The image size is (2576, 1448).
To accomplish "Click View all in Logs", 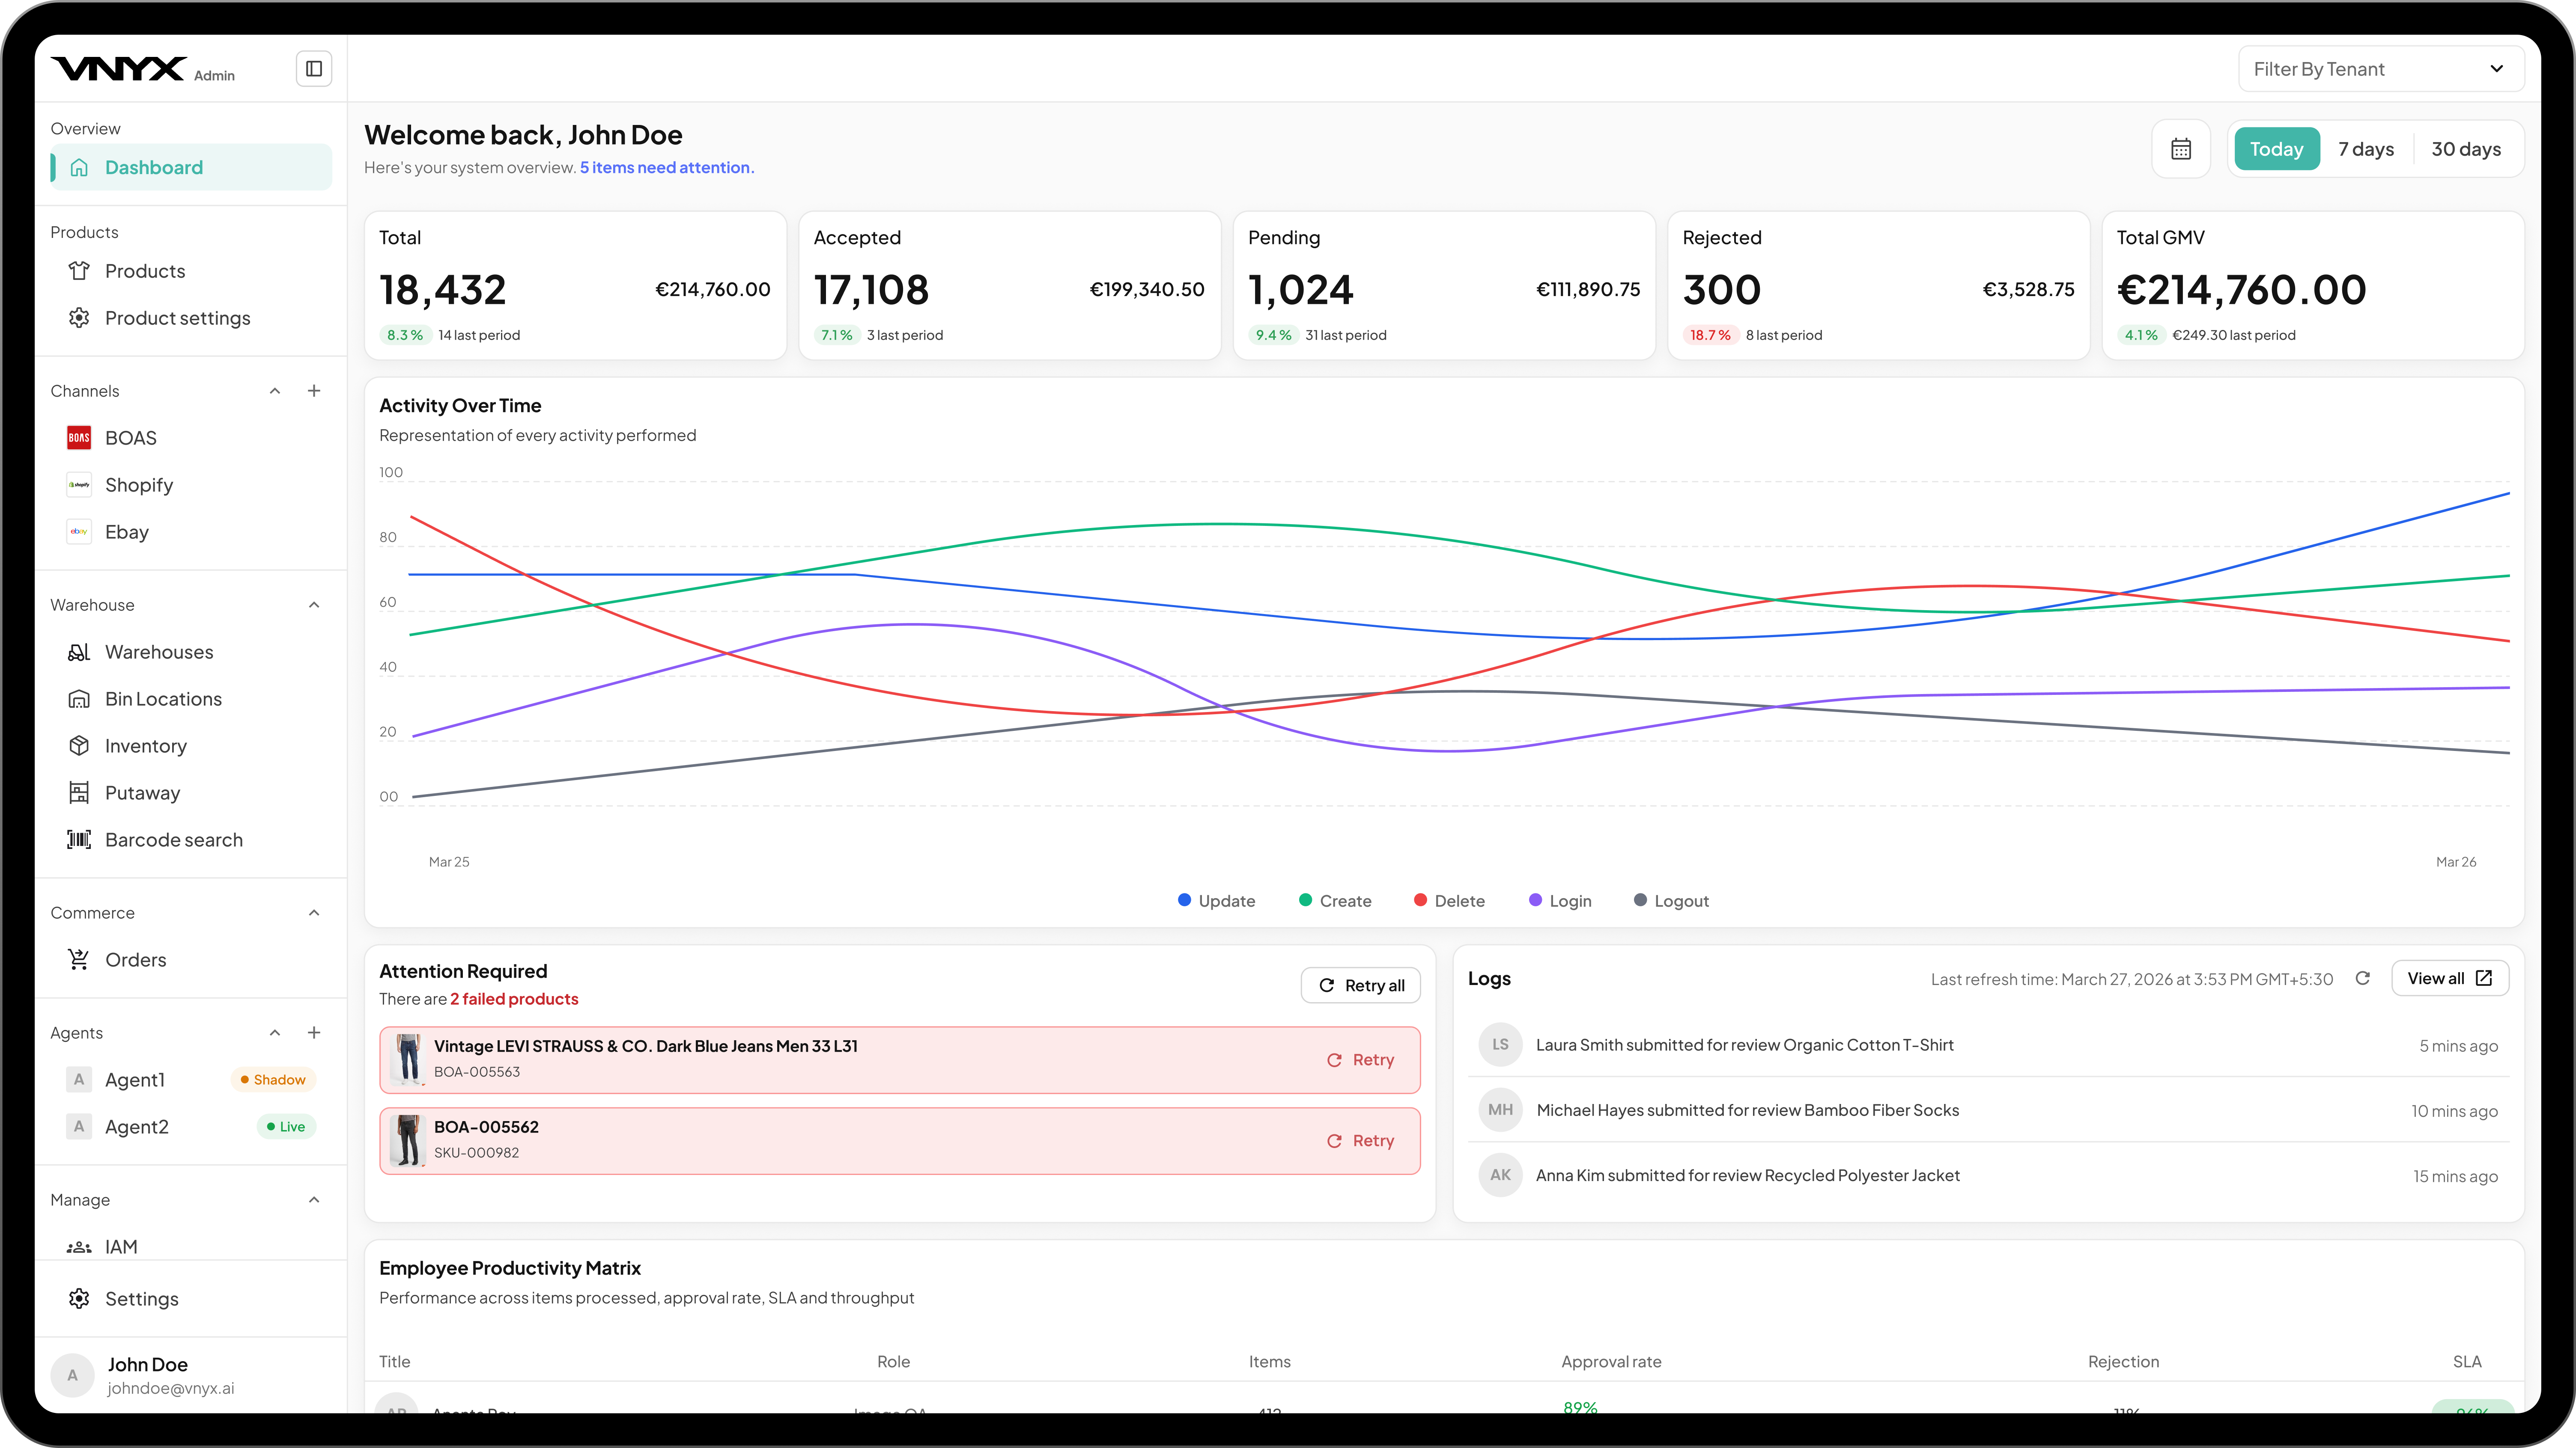I will tap(2450, 978).
